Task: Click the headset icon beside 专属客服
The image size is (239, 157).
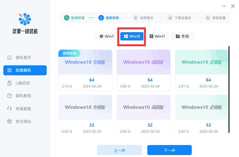Action: (10, 109)
